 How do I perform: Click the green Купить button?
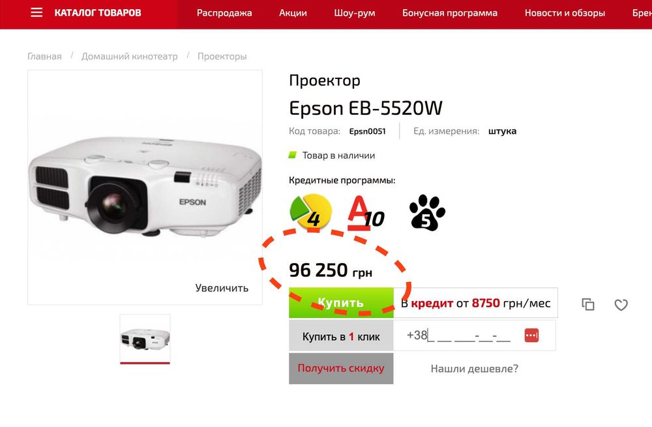341,303
